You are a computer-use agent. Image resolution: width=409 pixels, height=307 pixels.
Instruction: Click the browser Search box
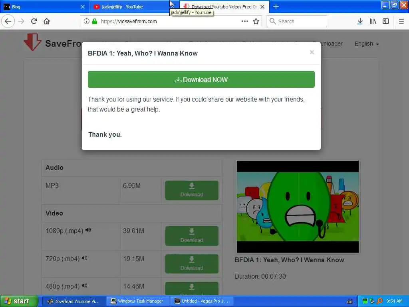pyautogui.click(x=296, y=21)
